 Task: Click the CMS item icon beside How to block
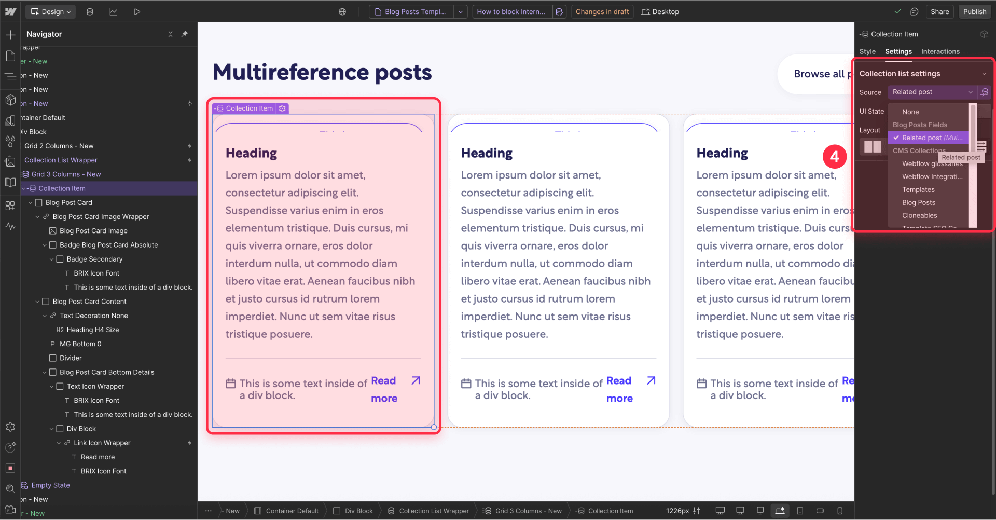click(x=559, y=11)
